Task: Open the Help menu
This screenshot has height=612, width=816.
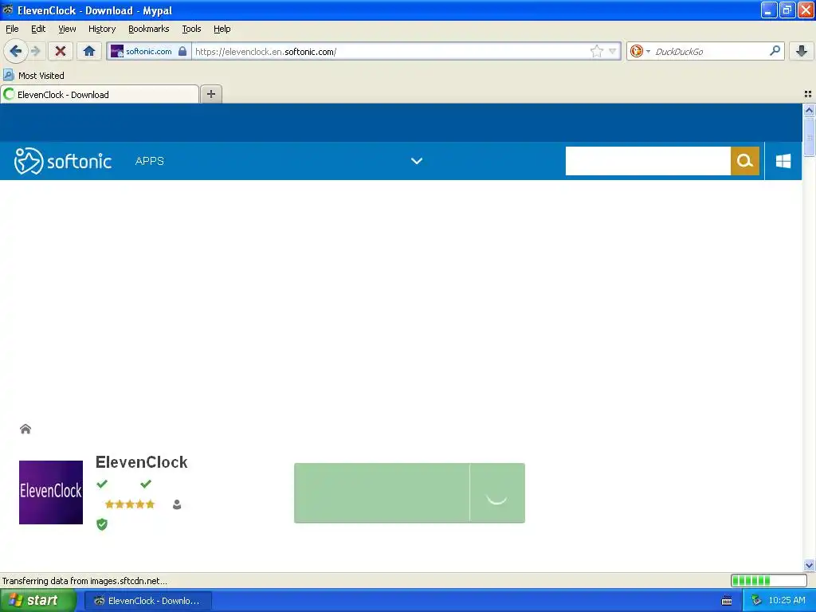Action: point(222,29)
